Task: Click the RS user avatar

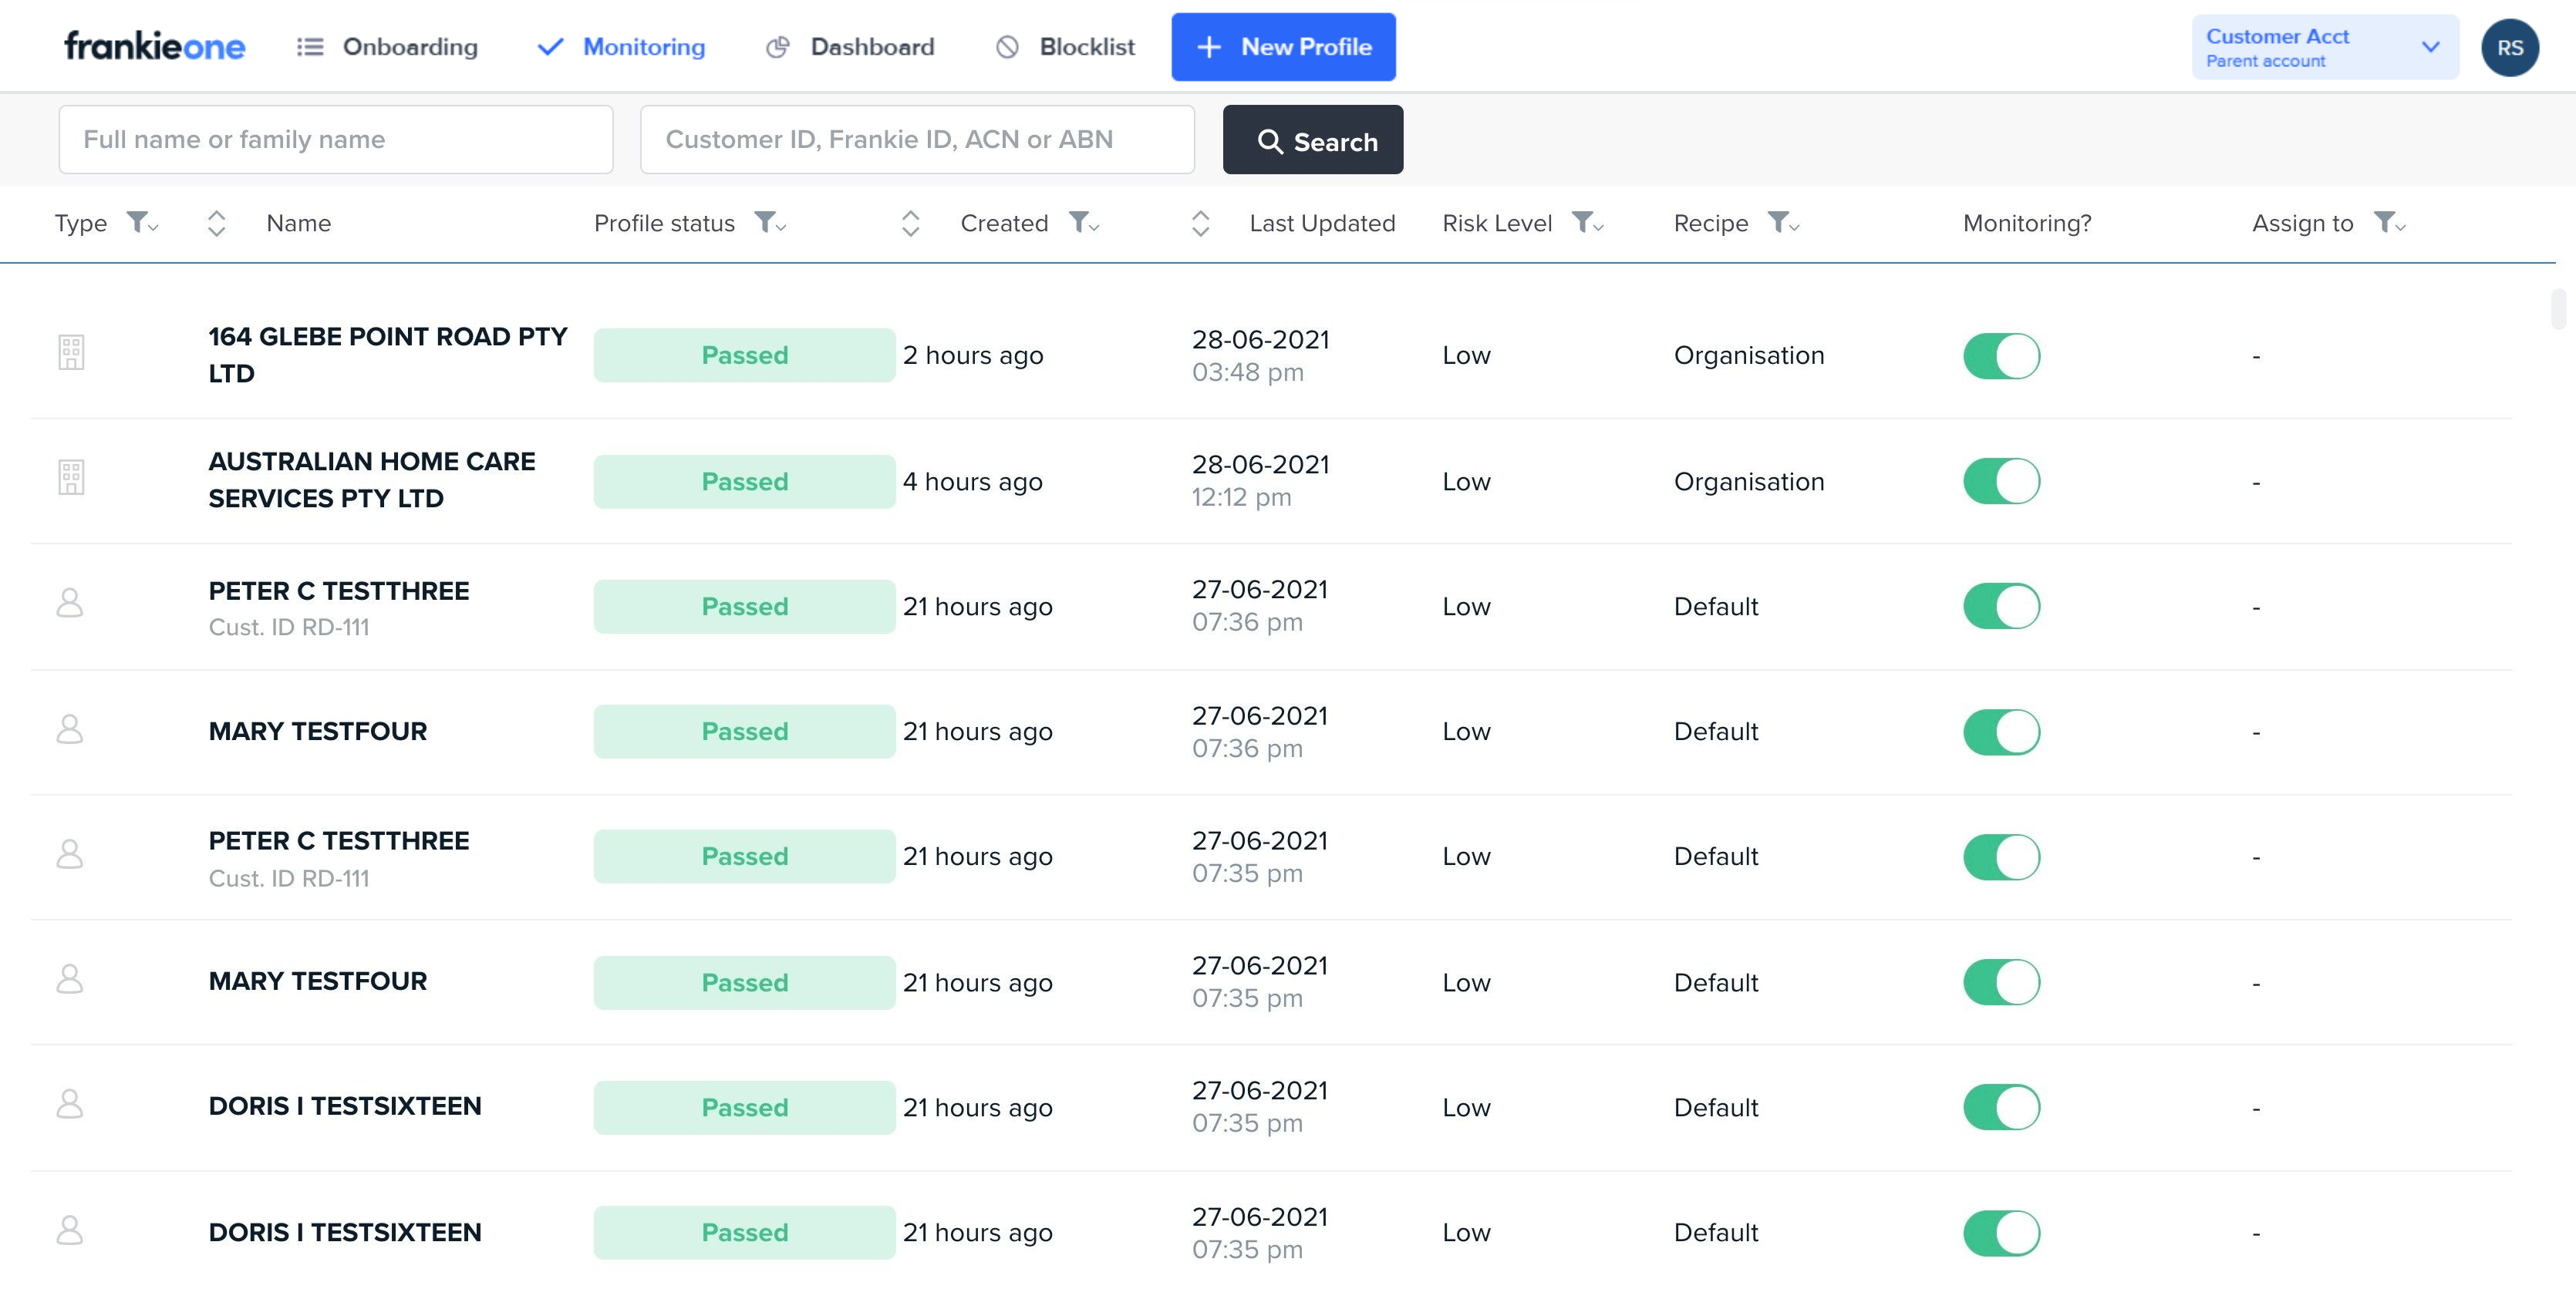Action: (x=2508, y=47)
